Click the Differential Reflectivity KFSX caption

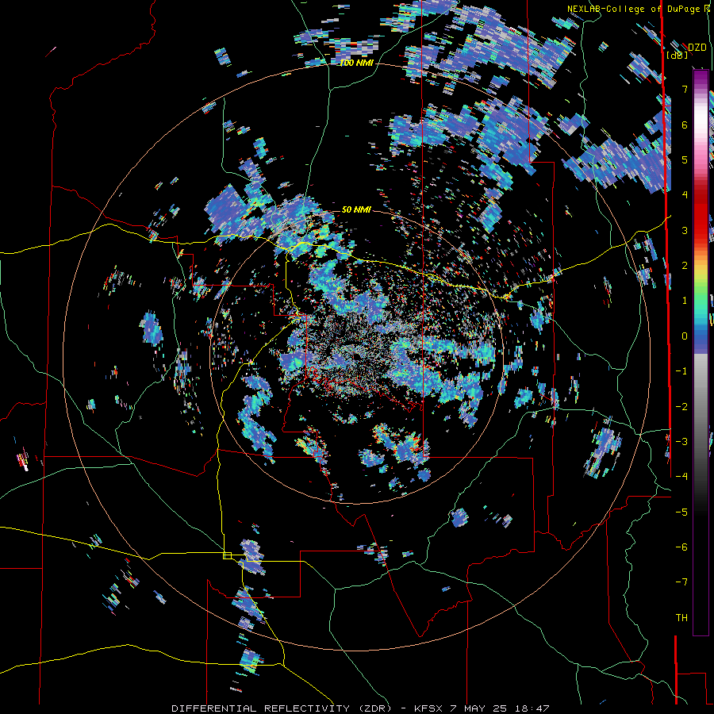click(361, 708)
